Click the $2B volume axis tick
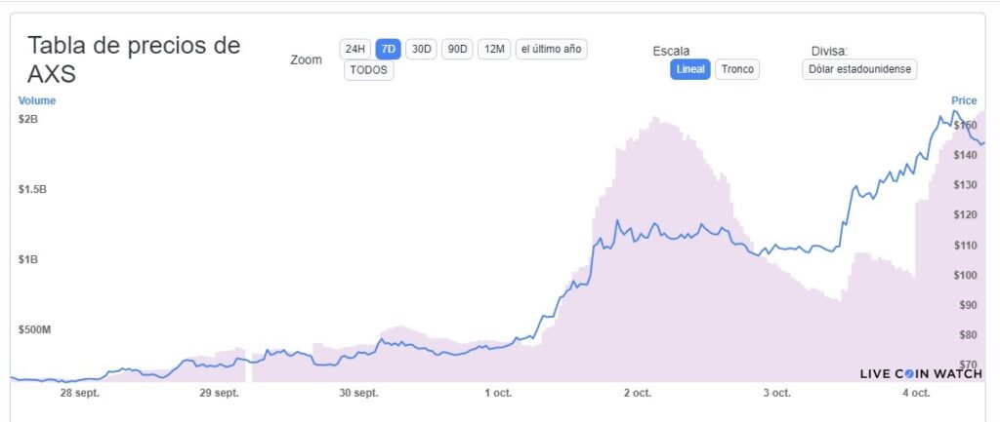This screenshot has width=1000, height=422. (x=27, y=119)
